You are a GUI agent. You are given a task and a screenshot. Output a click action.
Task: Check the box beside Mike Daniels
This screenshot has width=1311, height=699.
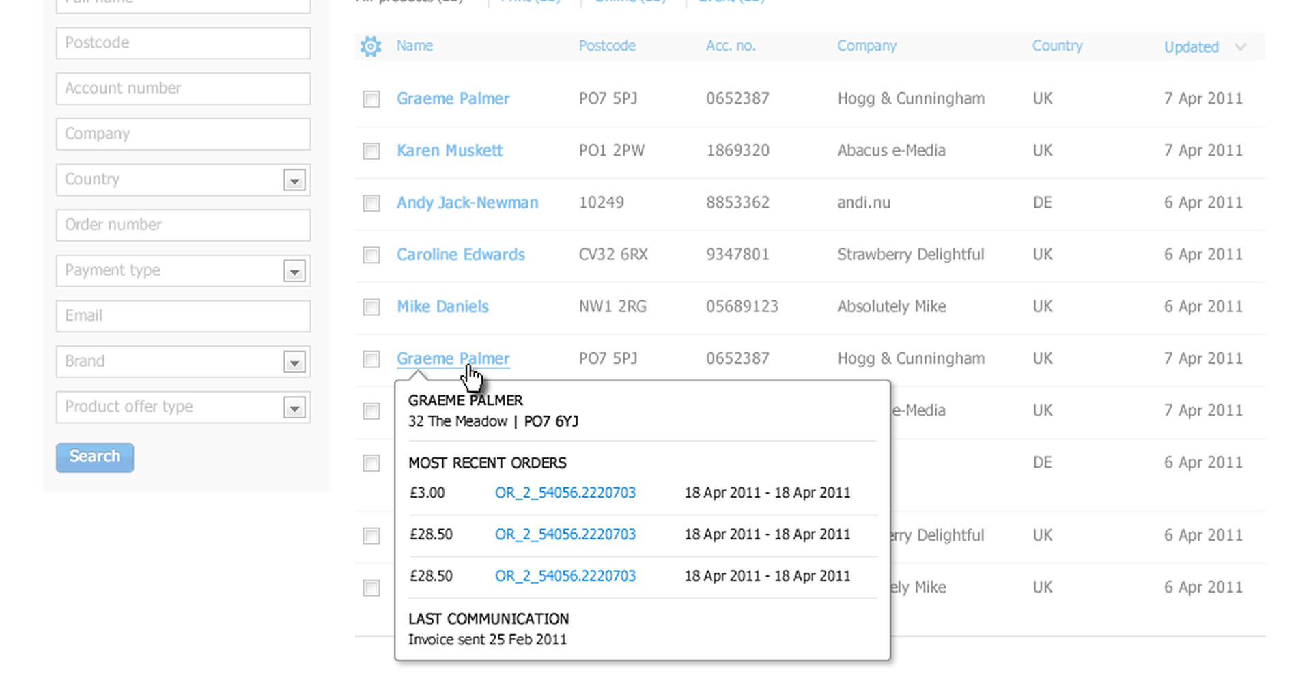pyautogui.click(x=371, y=307)
